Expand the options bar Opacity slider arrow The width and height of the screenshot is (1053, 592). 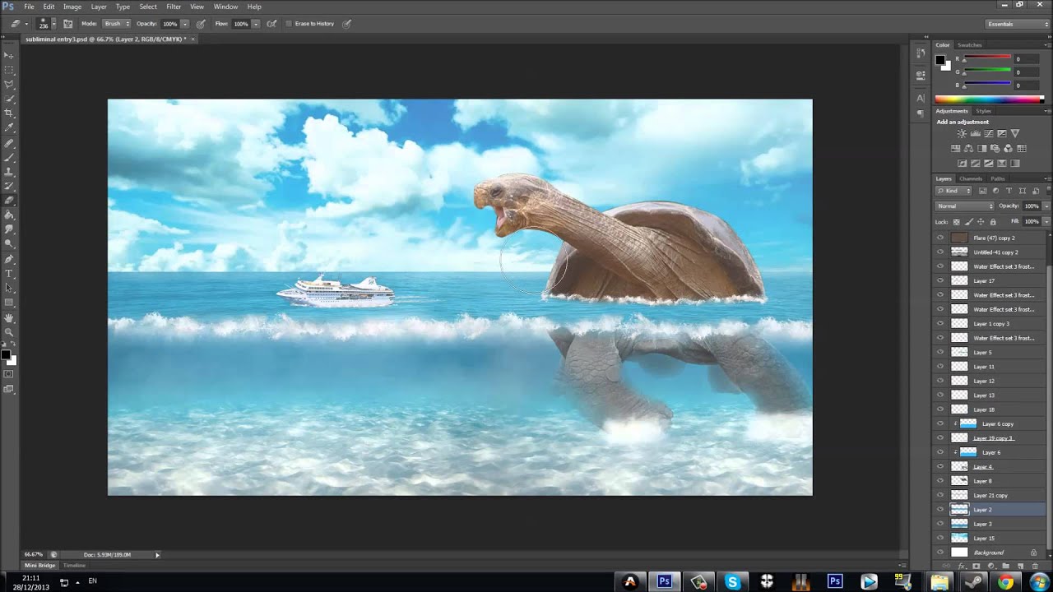tap(184, 24)
